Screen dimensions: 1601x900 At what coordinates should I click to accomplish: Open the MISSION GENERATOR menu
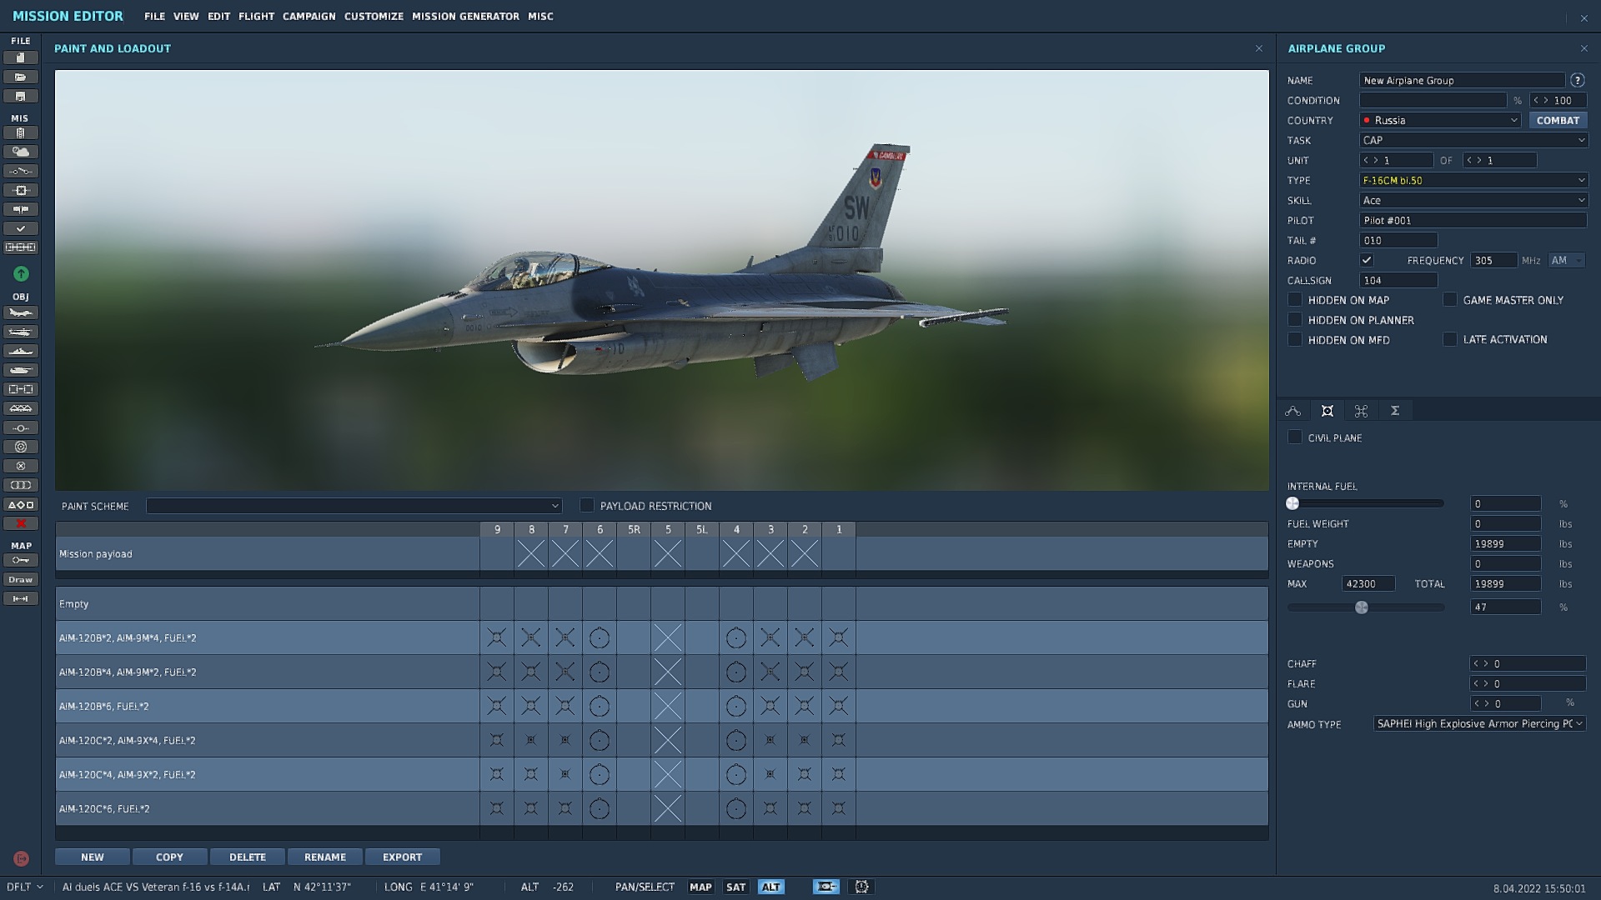click(465, 16)
